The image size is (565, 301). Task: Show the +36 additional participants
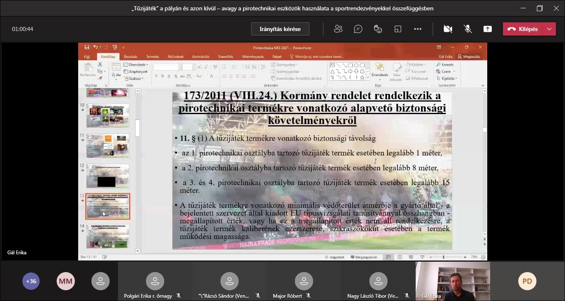pos(31,281)
